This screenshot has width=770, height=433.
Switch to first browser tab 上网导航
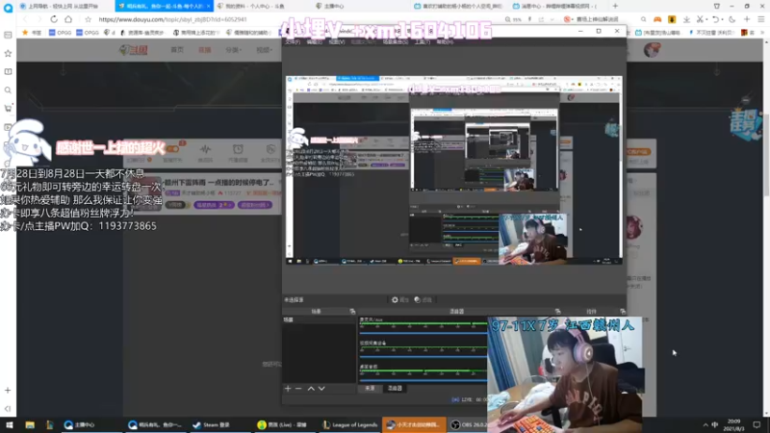tap(63, 6)
